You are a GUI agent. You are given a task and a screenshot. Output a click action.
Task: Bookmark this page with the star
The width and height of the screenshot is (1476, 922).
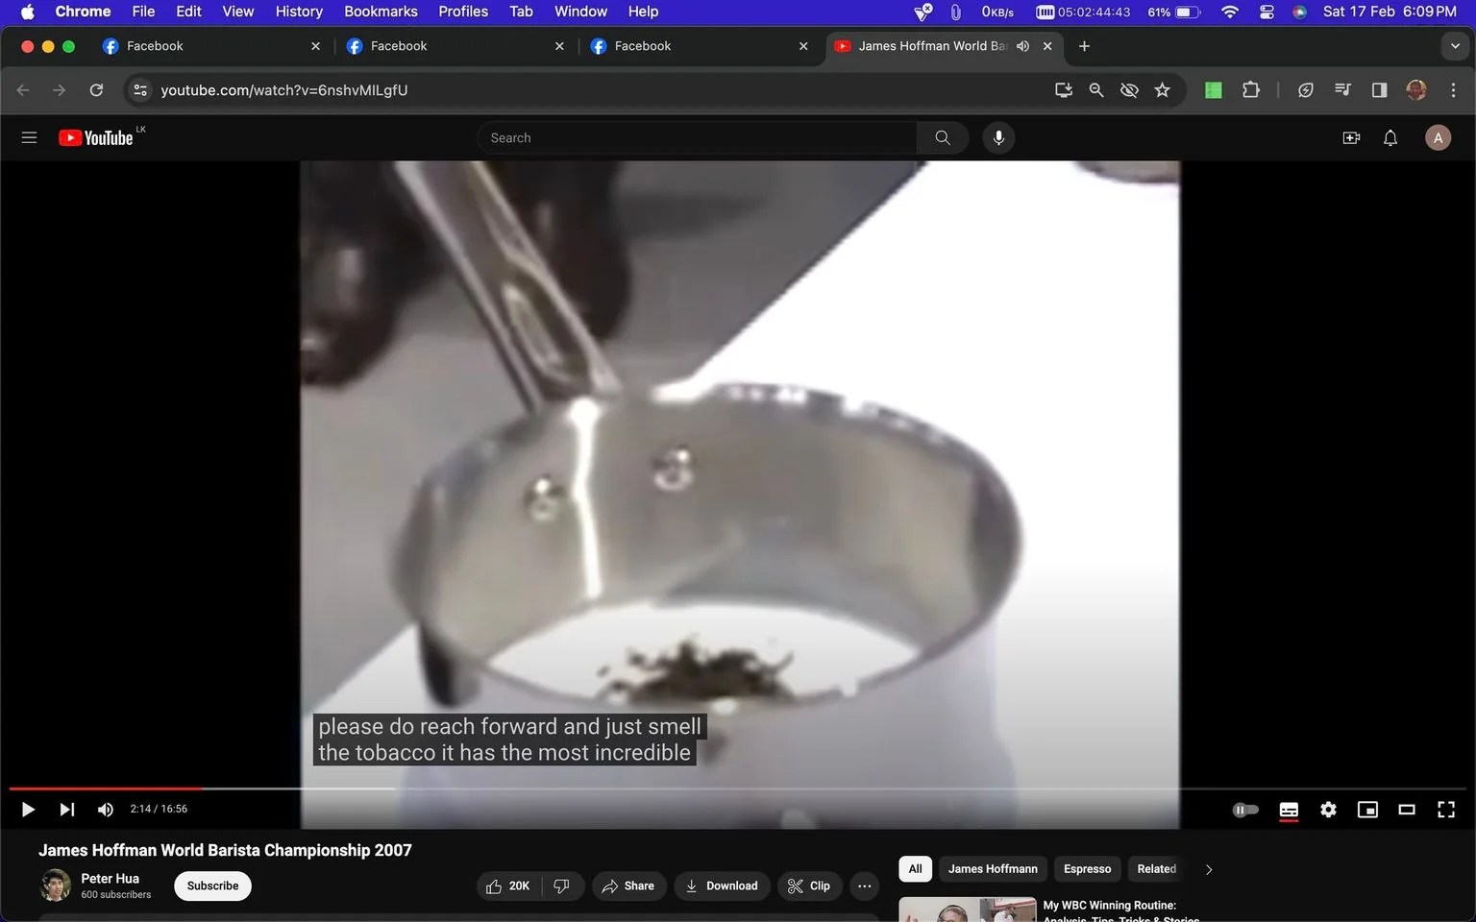click(x=1162, y=89)
